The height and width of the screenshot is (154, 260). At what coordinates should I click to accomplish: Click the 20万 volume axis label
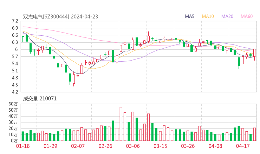13,128
